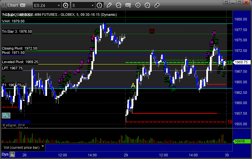Click the 'Pivot: 1971.50' label

(13, 53)
